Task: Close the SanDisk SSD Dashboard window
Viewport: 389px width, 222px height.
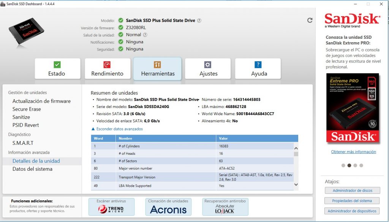Action: (381, 4)
